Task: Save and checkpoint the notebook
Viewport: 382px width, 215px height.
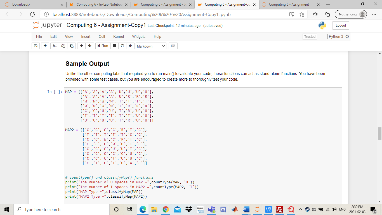Action: (36, 46)
